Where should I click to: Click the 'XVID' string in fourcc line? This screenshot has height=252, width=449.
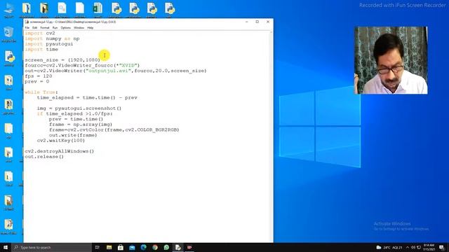(x=128, y=65)
